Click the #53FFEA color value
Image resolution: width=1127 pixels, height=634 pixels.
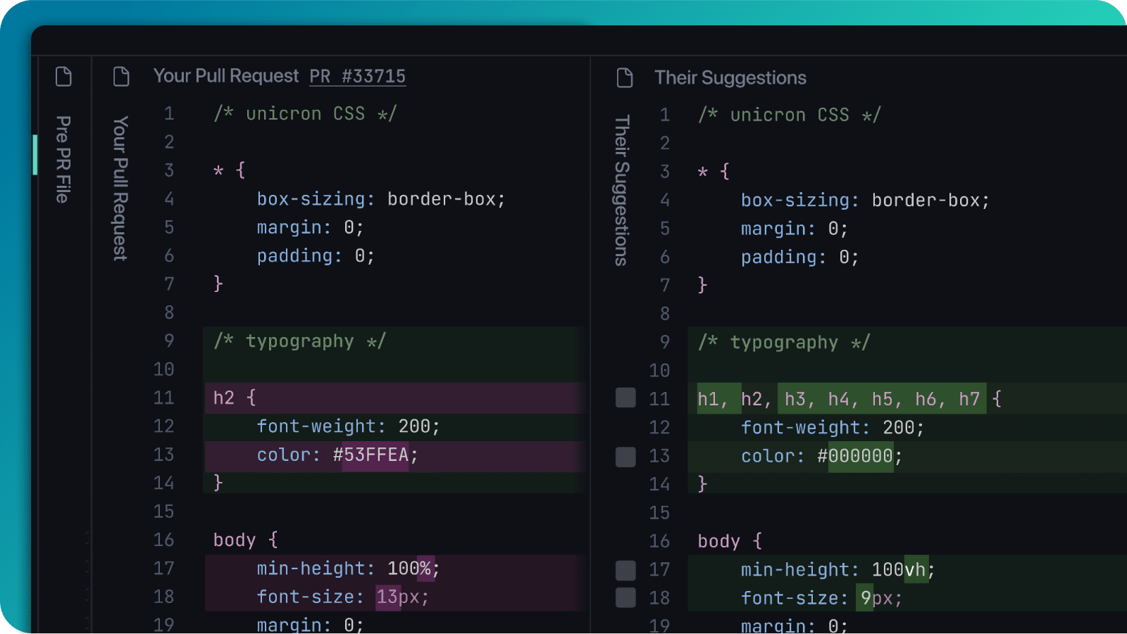(x=371, y=455)
